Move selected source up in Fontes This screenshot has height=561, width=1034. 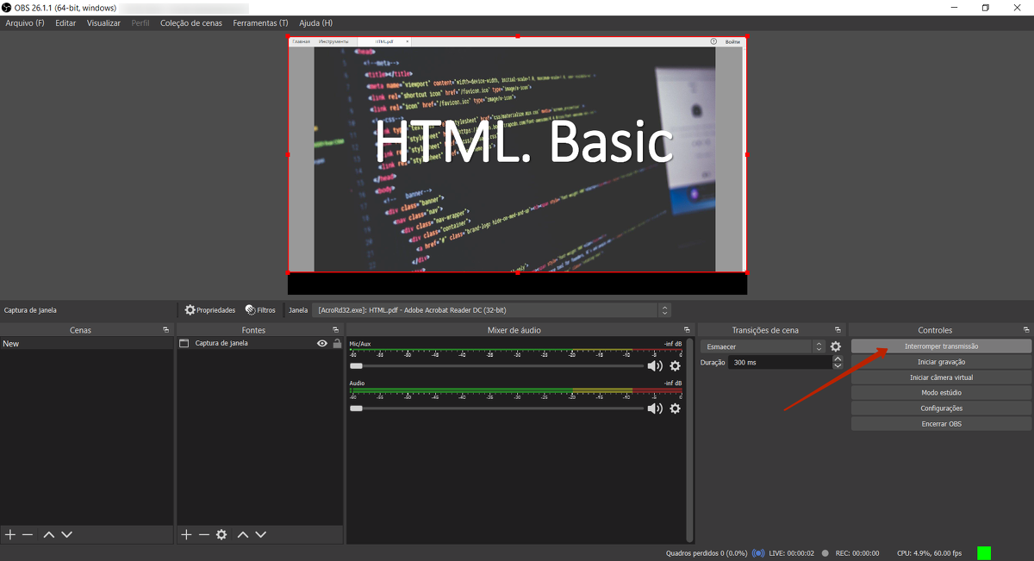tap(243, 535)
